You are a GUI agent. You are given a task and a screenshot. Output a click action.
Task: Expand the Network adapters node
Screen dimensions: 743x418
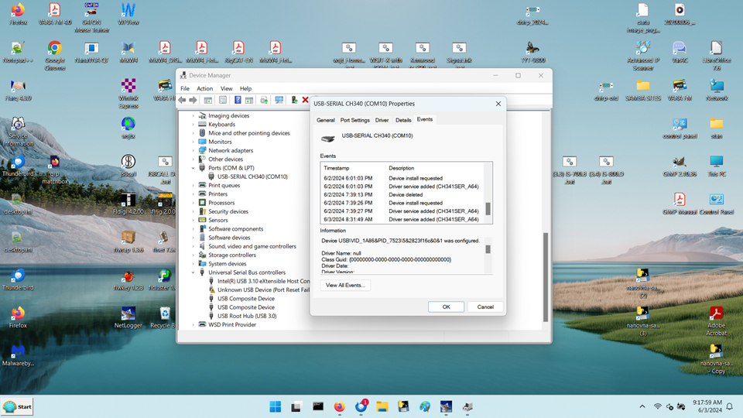193,150
